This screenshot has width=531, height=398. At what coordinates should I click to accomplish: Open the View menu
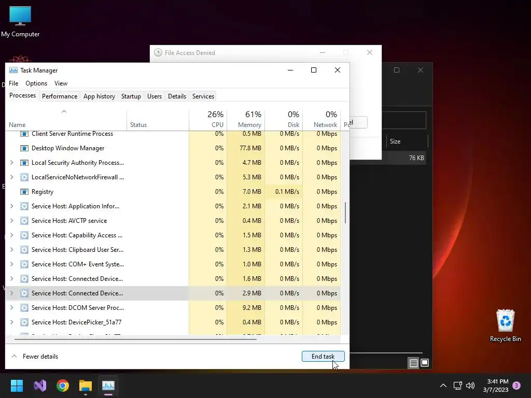(61, 83)
